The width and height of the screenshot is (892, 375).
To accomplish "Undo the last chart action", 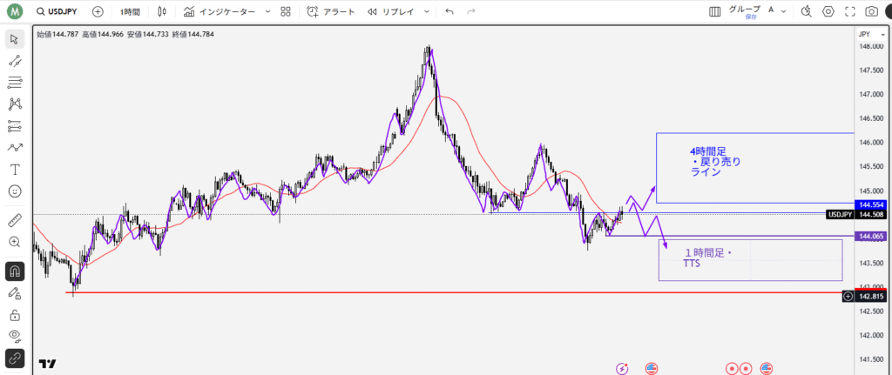I will (449, 11).
